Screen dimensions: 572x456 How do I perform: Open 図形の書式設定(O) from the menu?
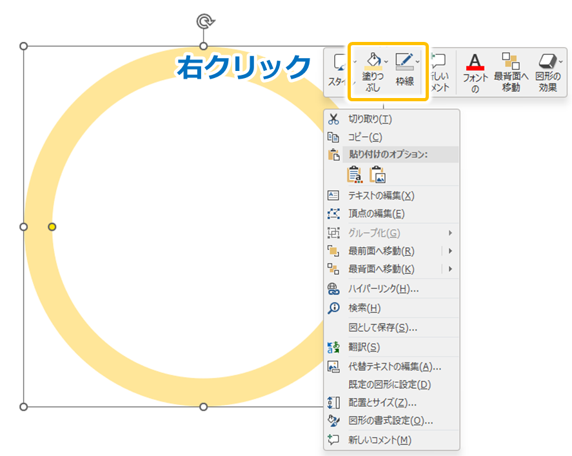[390, 421]
